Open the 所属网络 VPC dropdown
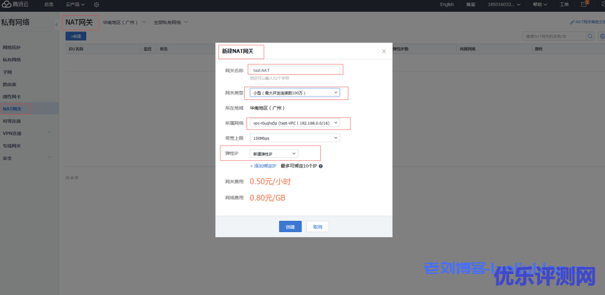 tap(294, 122)
